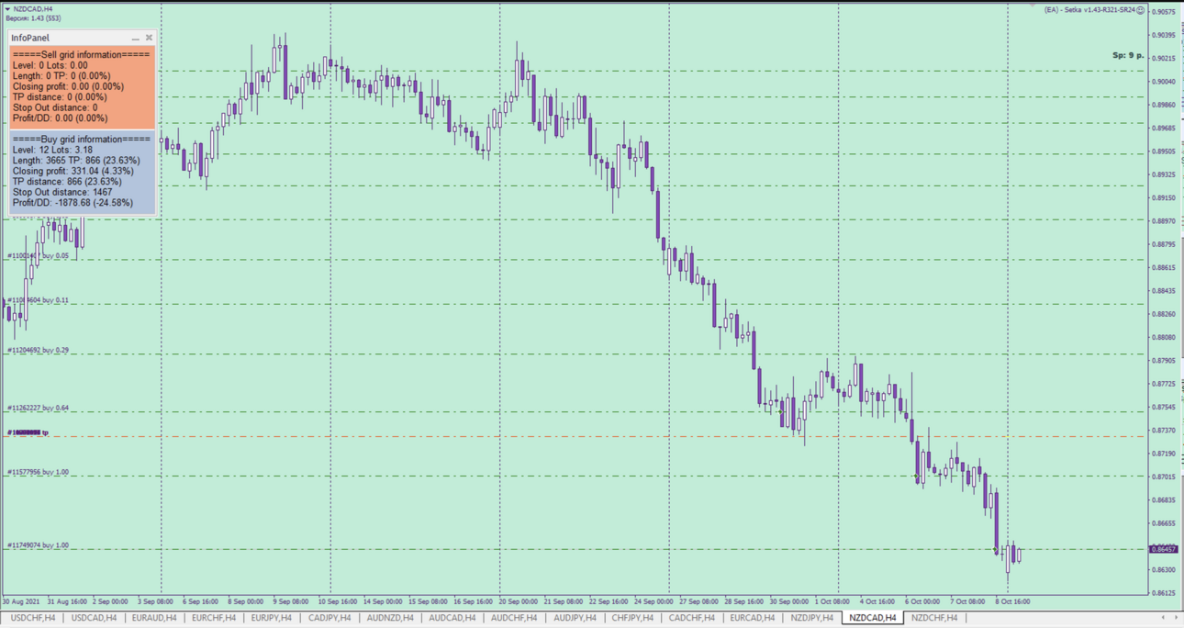This screenshot has width=1184, height=628.
Task: Switch to the CHFJPY,H4 chart tab
Action: [634, 619]
